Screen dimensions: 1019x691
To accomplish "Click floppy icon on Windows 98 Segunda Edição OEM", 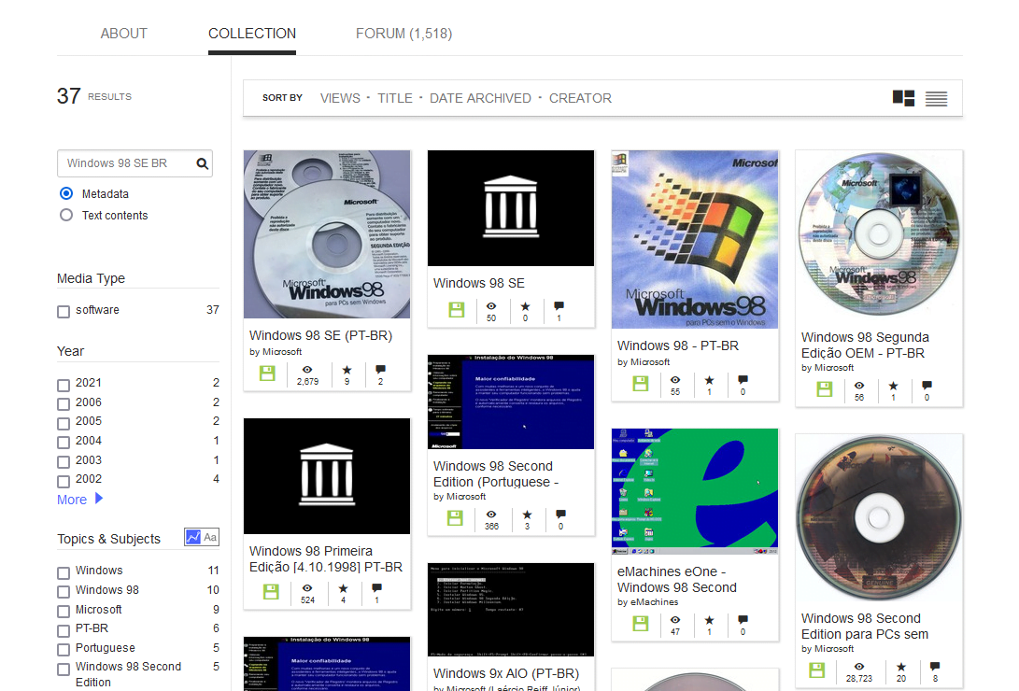I will pyautogui.click(x=824, y=389).
